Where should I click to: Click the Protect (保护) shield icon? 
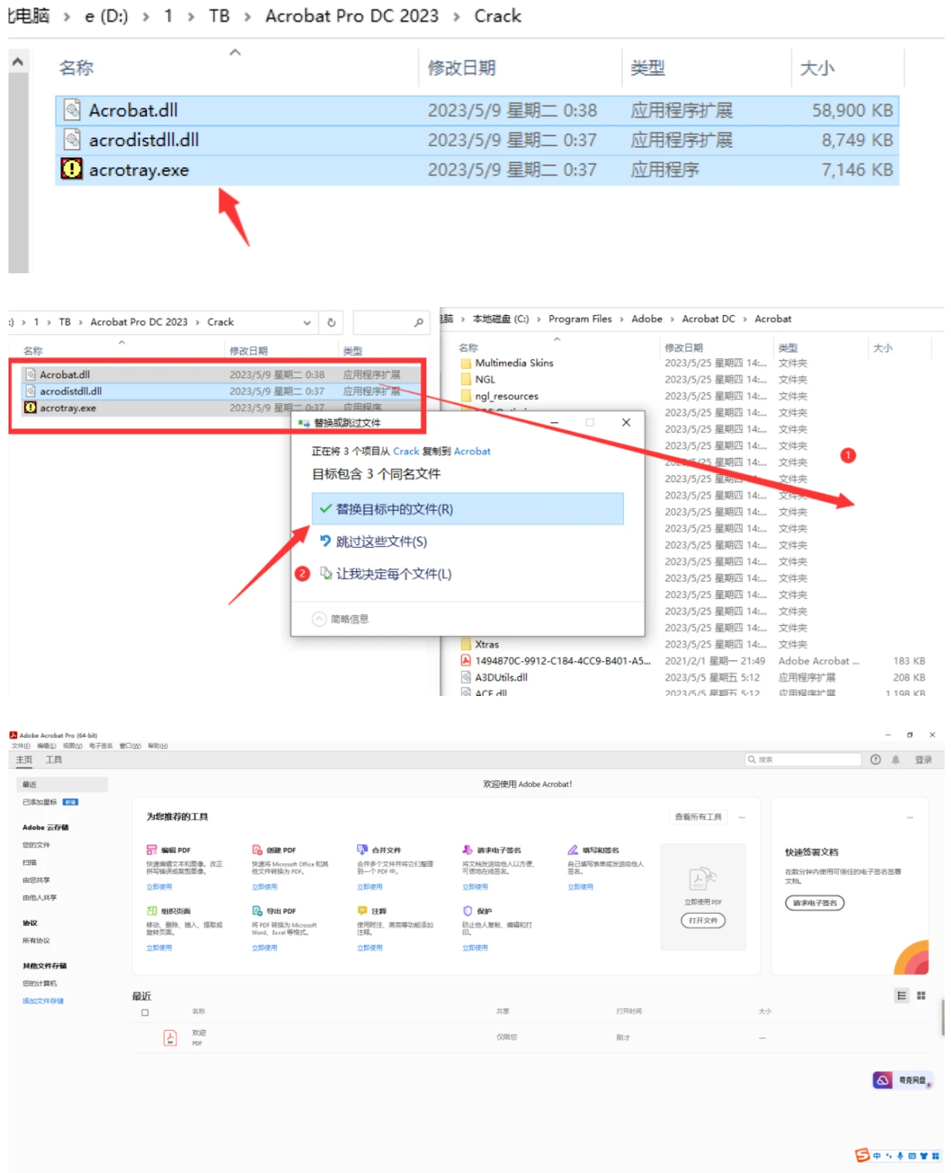pos(467,910)
